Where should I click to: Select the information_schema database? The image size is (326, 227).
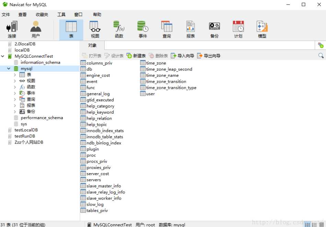[x=40, y=63]
